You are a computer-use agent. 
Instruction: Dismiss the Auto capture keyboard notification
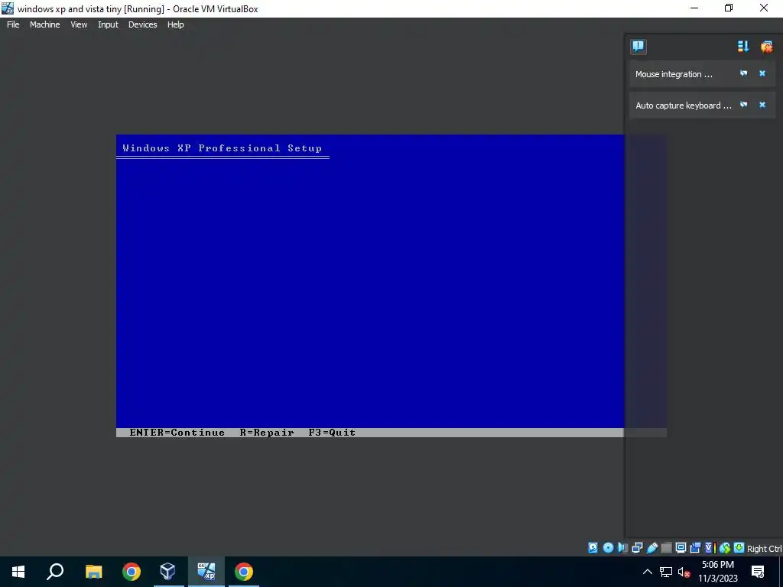(x=762, y=105)
